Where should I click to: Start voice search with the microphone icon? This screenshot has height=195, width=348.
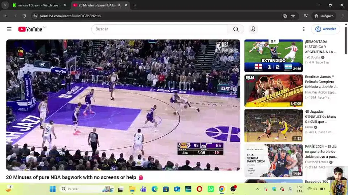(253, 29)
